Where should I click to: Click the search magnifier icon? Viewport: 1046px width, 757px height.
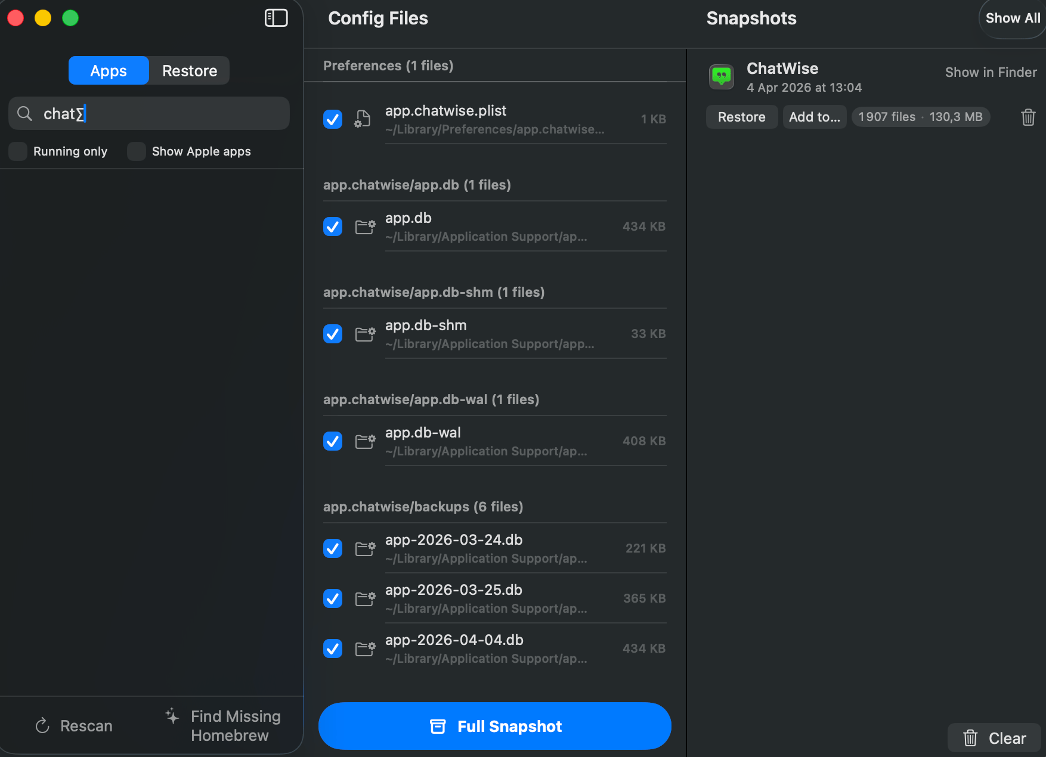tap(24, 113)
